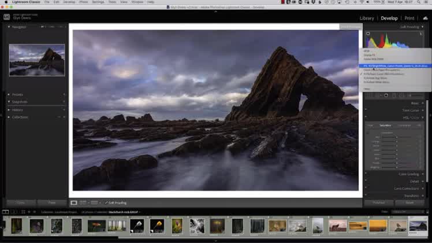432x243 pixels.
Task: Expand the Basic panel
Action: [x=423, y=103]
